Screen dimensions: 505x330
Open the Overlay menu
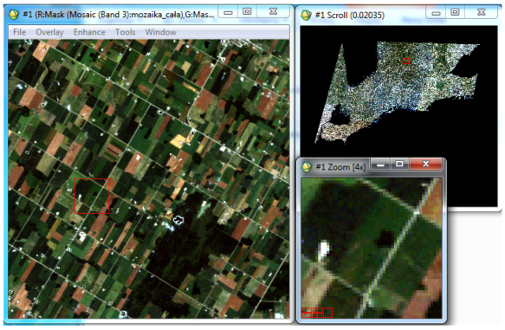click(49, 32)
